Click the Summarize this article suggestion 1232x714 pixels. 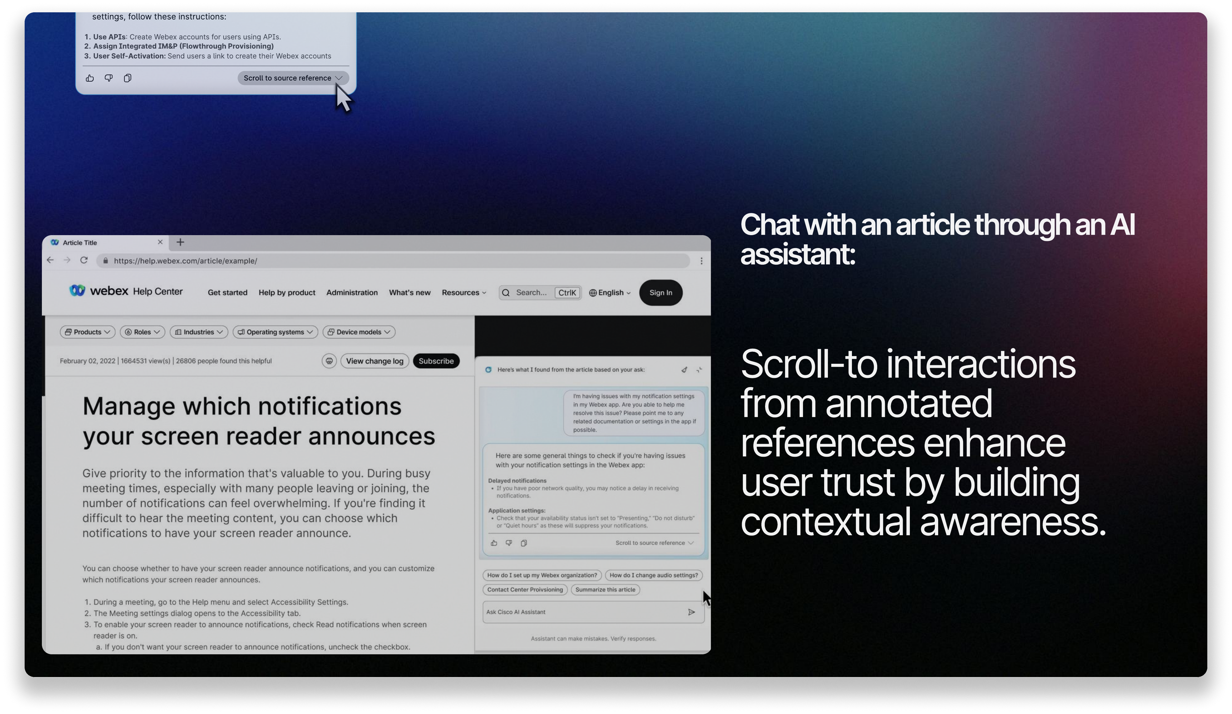(x=606, y=589)
